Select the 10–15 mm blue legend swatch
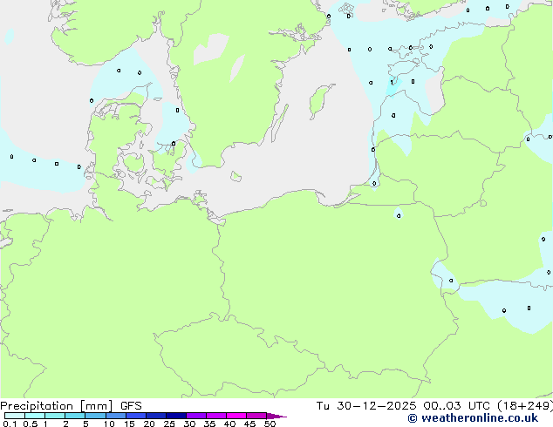This screenshot has width=553, height=427. point(116,416)
